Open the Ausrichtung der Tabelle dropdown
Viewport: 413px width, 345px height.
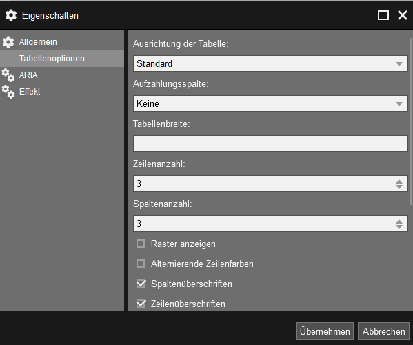click(x=270, y=63)
